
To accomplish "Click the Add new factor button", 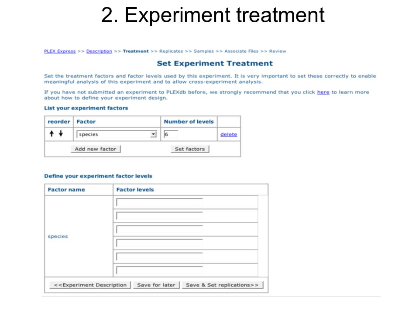I will 96,149.
